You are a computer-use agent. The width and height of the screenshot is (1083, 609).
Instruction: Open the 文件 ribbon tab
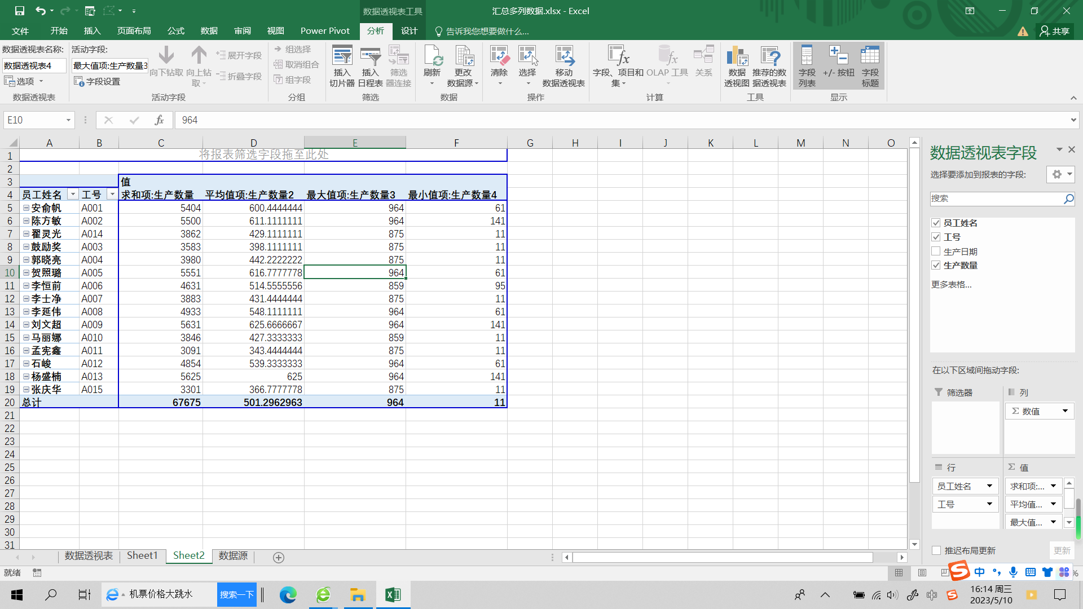20,31
